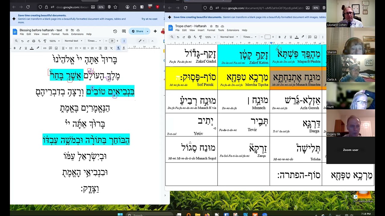Underline text in Blessing document second toolbar row
The width and height of the screenshot is (385, 216).
point(26,48)
